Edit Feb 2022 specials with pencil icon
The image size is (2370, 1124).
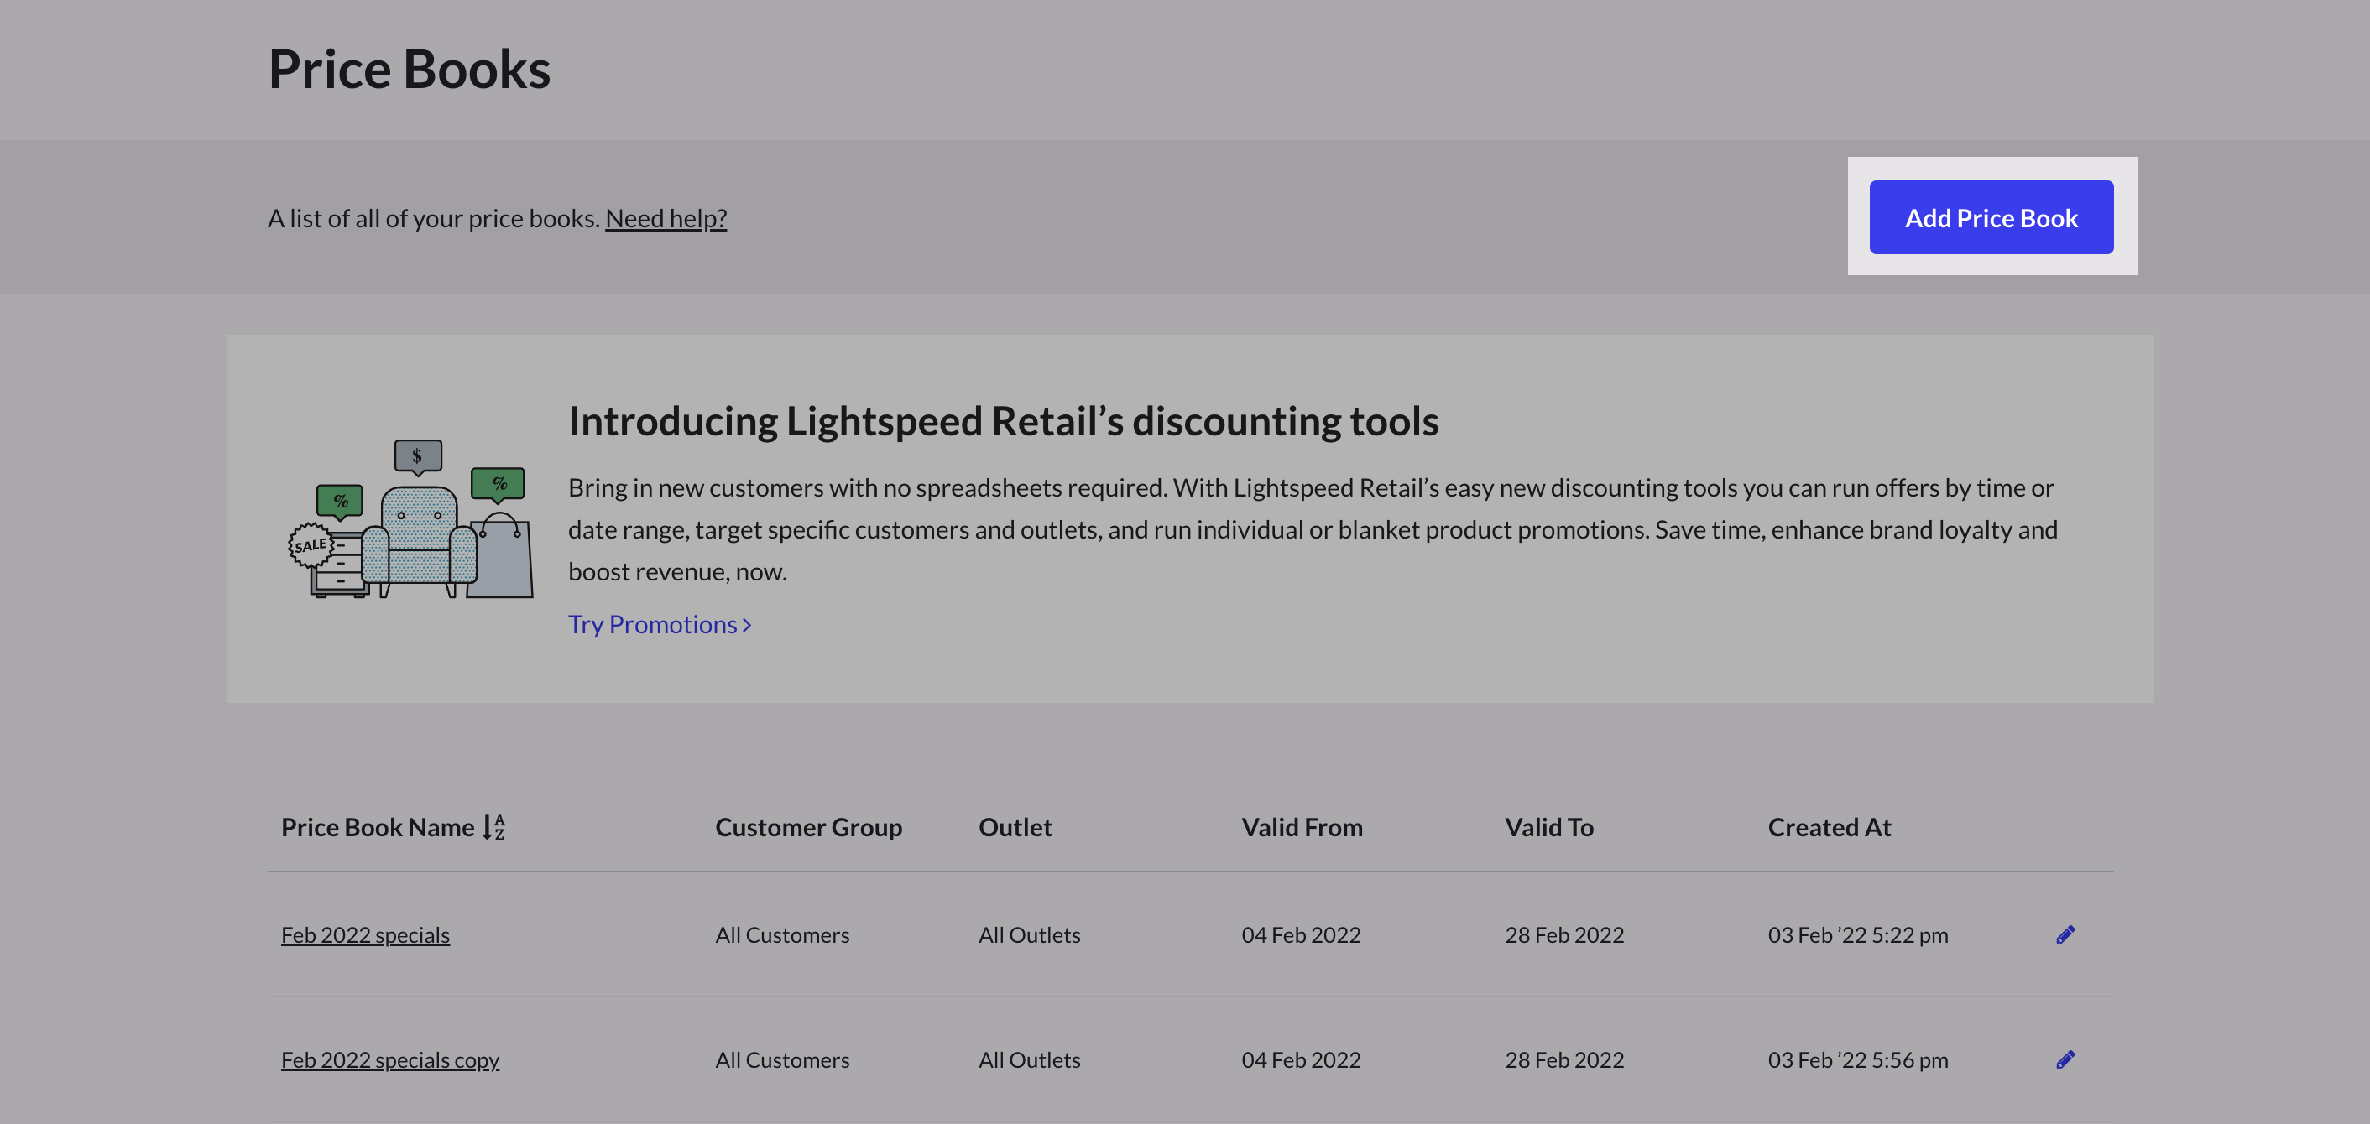point(2065,934)
